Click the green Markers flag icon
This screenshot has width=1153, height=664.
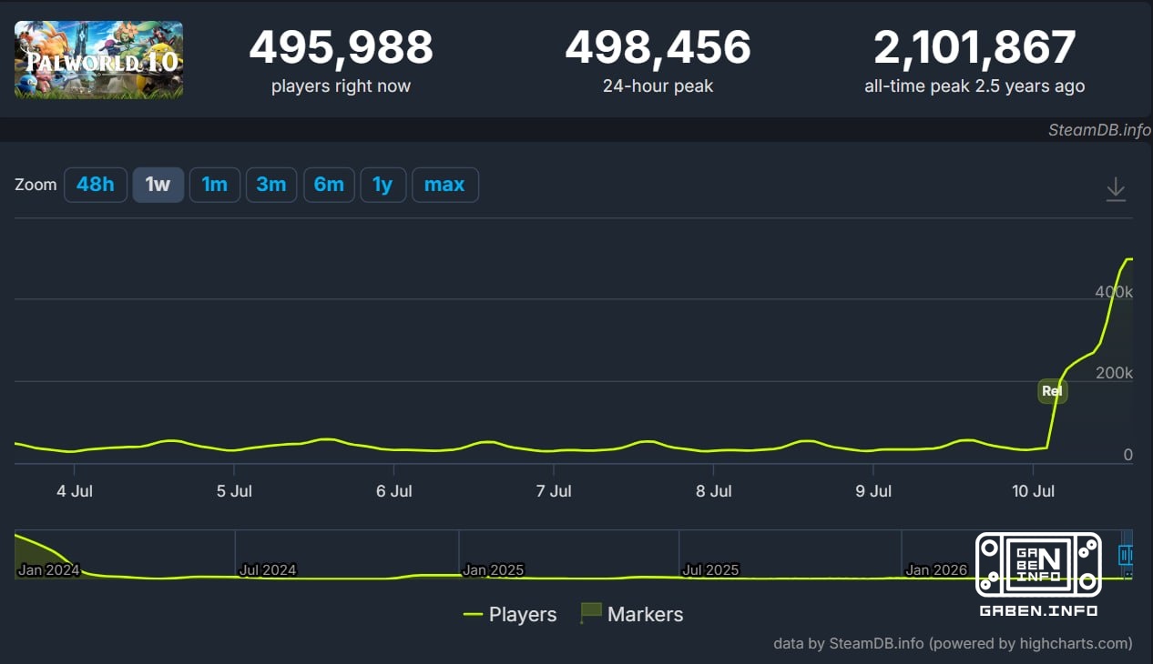590,613
